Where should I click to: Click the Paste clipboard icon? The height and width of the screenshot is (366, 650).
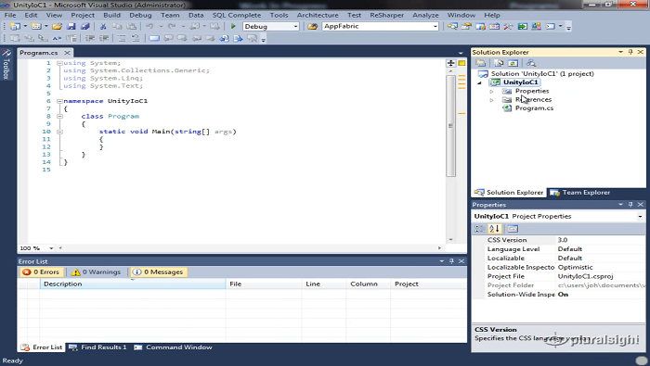pos(132,27)
